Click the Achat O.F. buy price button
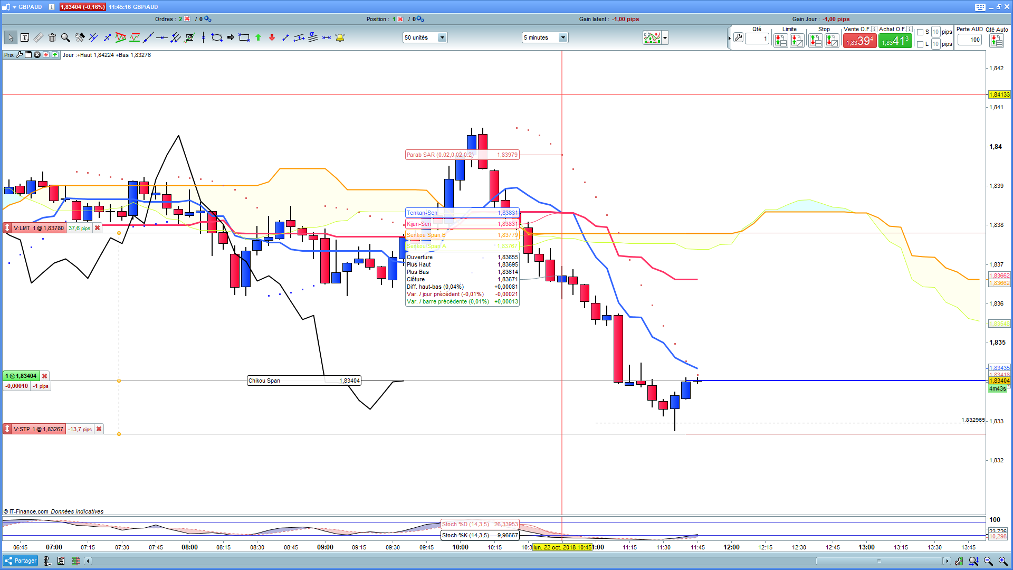 click(x=895, y=41)
